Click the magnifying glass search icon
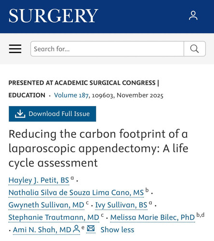 click(195, 49)
